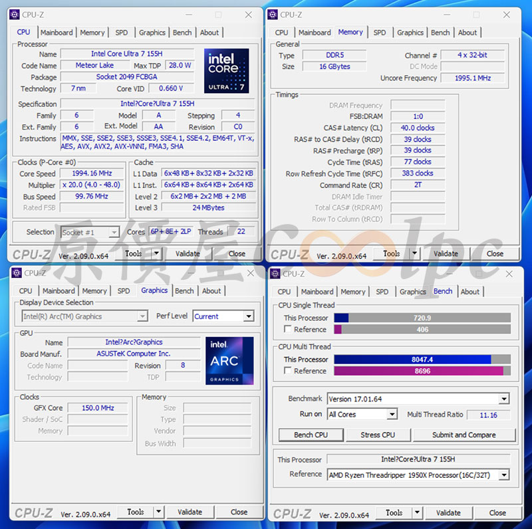Close the Memory tab window with the X
The width and height of the screenshot is (532, 529).
507,15
